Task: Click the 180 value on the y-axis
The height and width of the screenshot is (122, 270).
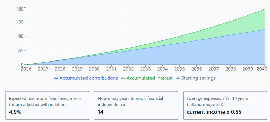Action: pos(20,8)
